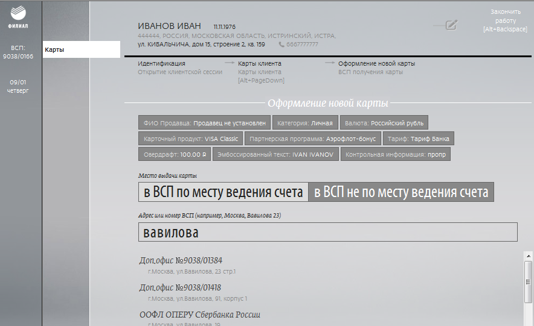Click the client name ИВАНОВ ИВАН

169,26
